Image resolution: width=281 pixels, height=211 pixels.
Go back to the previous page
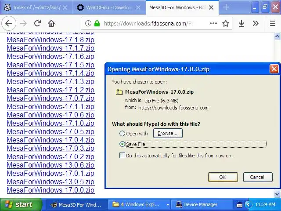(x=9, y=23)
